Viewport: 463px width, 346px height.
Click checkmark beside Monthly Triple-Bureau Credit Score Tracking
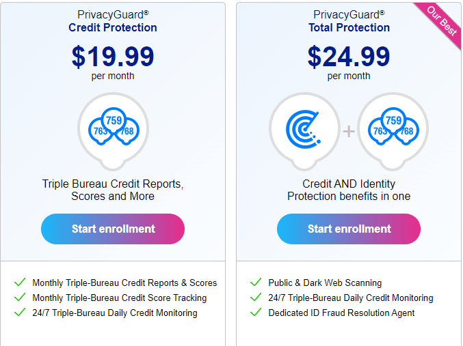coord(20,297)
